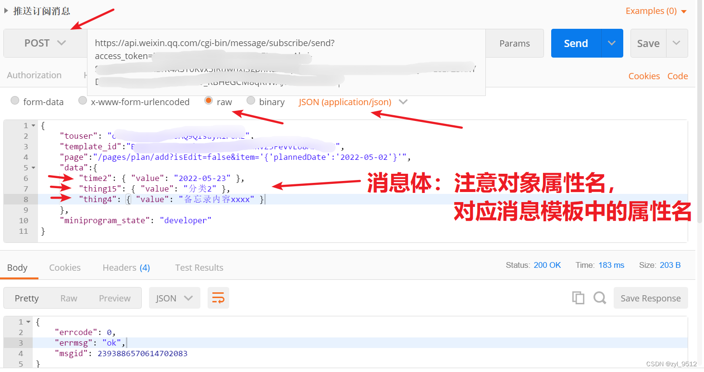Copy the response to clipboard icon

(x=578, y=298)
